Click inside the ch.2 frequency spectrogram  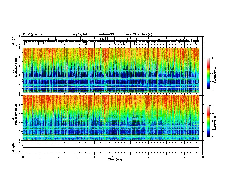click(111, 118)
